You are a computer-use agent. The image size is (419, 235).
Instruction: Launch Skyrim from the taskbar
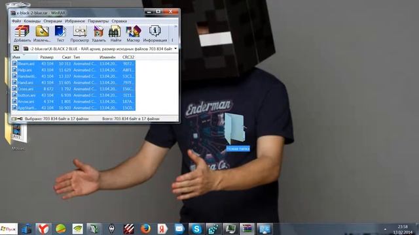(x=112, y=229)
